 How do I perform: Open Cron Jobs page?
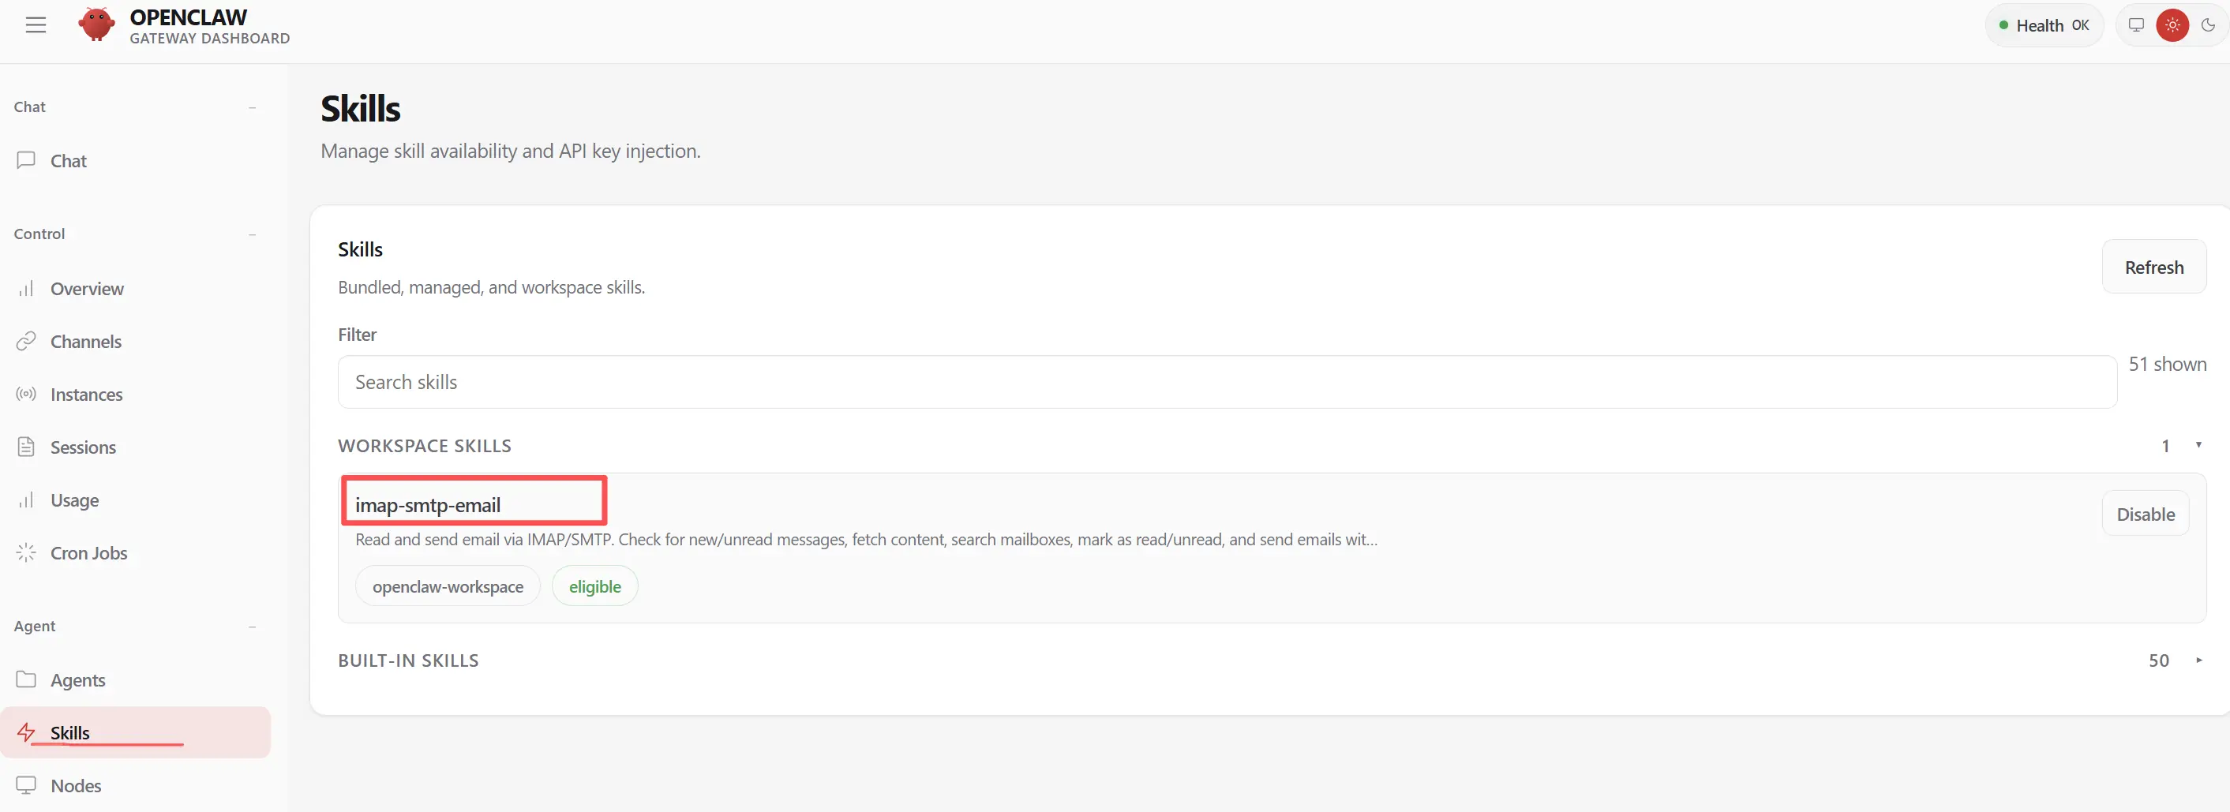click(88, 553)
